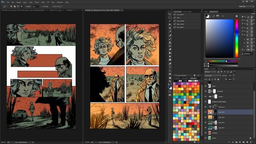Click the foreground color swatch in the toolbar
Image resolution: width=256 pixels, height=144 pixels.
[169, 87]
